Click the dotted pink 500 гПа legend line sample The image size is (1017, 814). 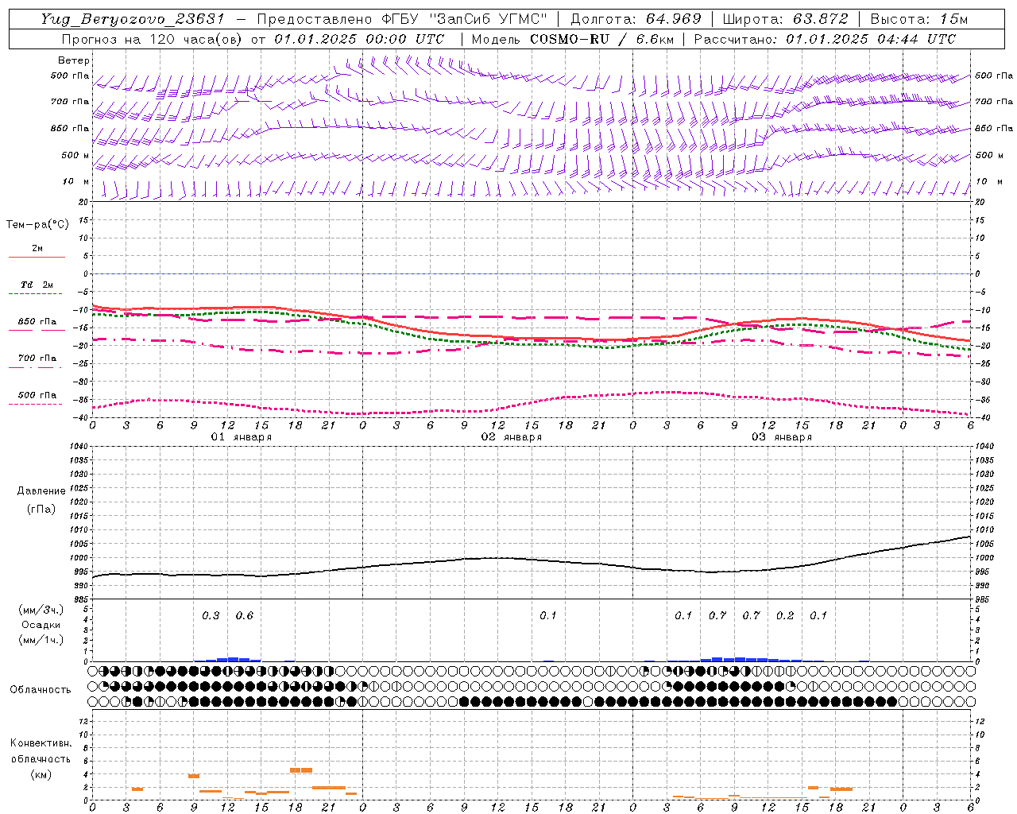click(x=36, y=404)
